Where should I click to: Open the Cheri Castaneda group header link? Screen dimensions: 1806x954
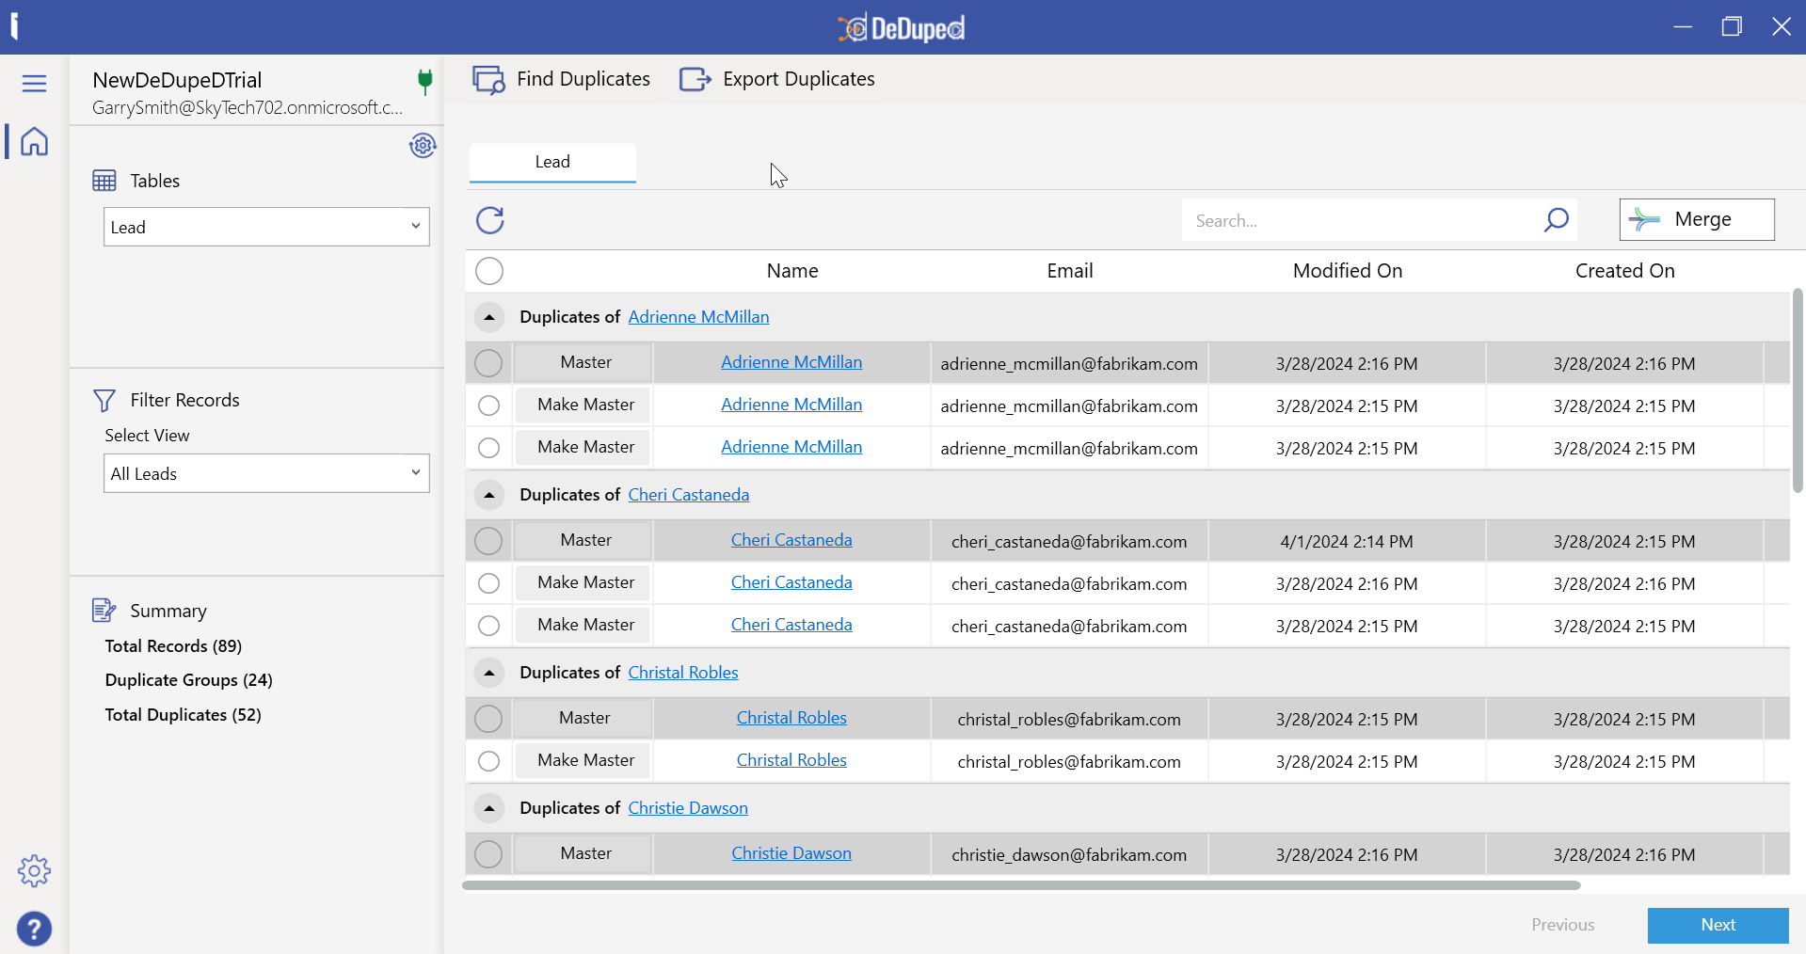(689, 495)
